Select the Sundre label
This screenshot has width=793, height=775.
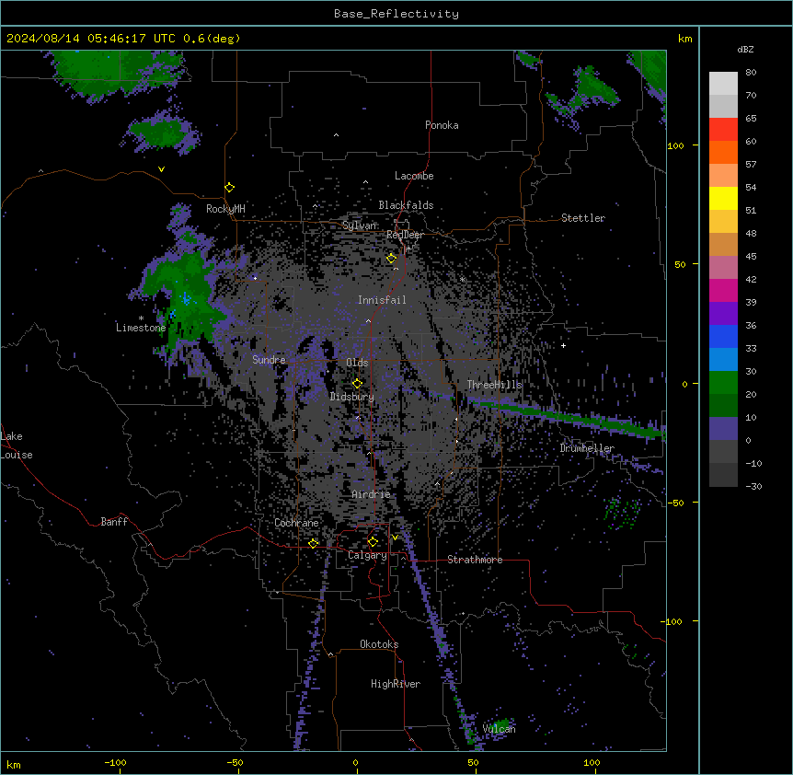[269, 360]
